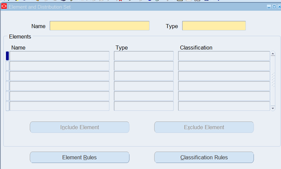Select the third row Name field in Elements

(x=59, y=76)
